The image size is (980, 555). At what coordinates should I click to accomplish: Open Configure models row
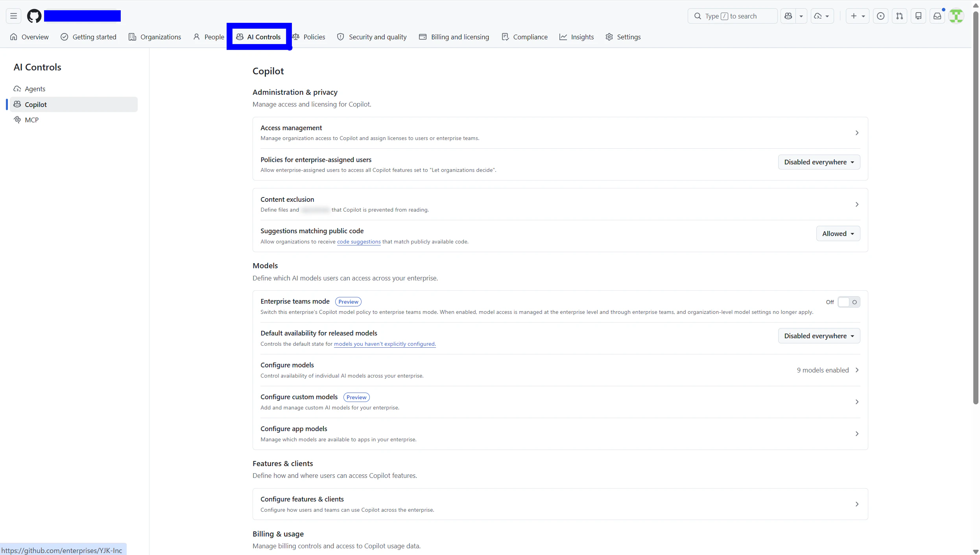coord(560,370)
